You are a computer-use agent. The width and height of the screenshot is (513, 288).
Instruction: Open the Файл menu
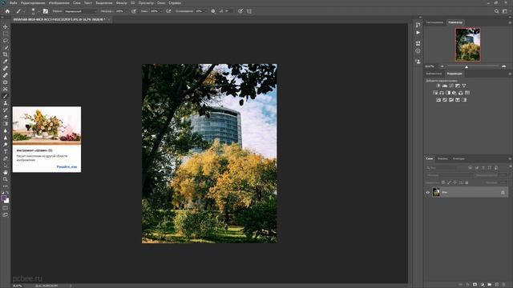tap(14, 3)
